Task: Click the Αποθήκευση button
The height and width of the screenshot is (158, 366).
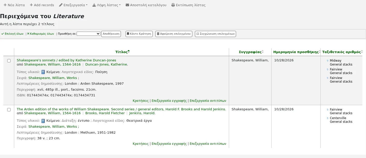Action: click(111, 34)
